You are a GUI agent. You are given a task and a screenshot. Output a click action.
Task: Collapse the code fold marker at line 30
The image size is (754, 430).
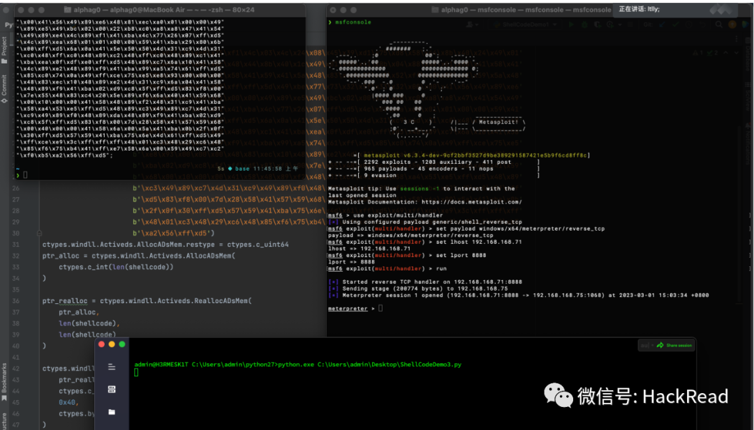coord(39,233)
